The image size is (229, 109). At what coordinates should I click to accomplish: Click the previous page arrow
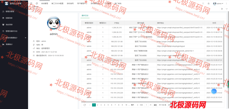coord(90,105)
